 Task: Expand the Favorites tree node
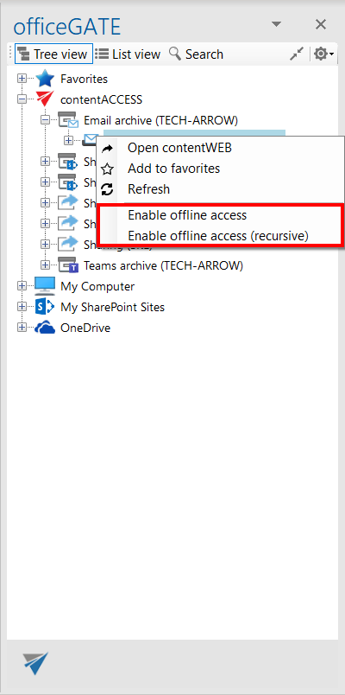pyautogui.click(x=22, y=79)
